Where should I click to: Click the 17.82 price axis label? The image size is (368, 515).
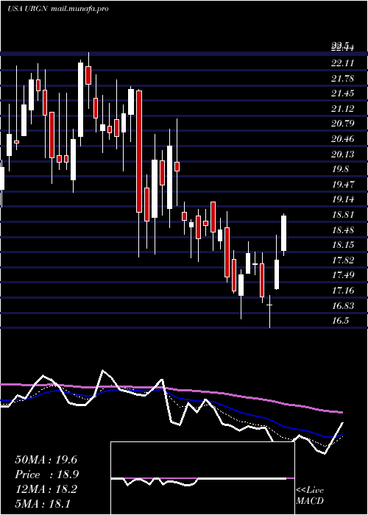[343, 260]
